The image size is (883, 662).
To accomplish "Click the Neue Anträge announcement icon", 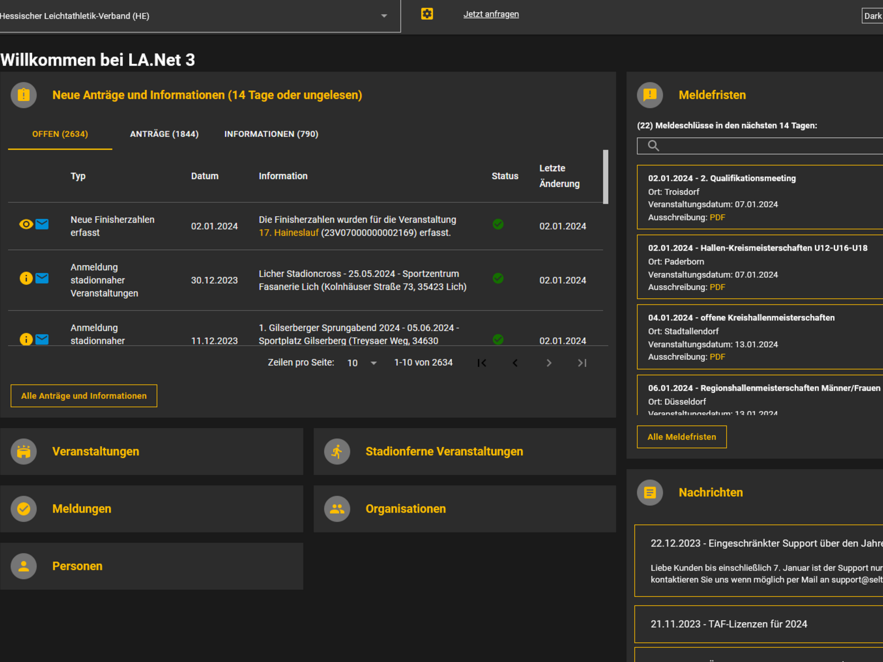I will [x=24, y=95].
